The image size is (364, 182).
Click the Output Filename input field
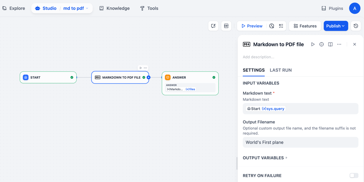[x=300, y=142]
